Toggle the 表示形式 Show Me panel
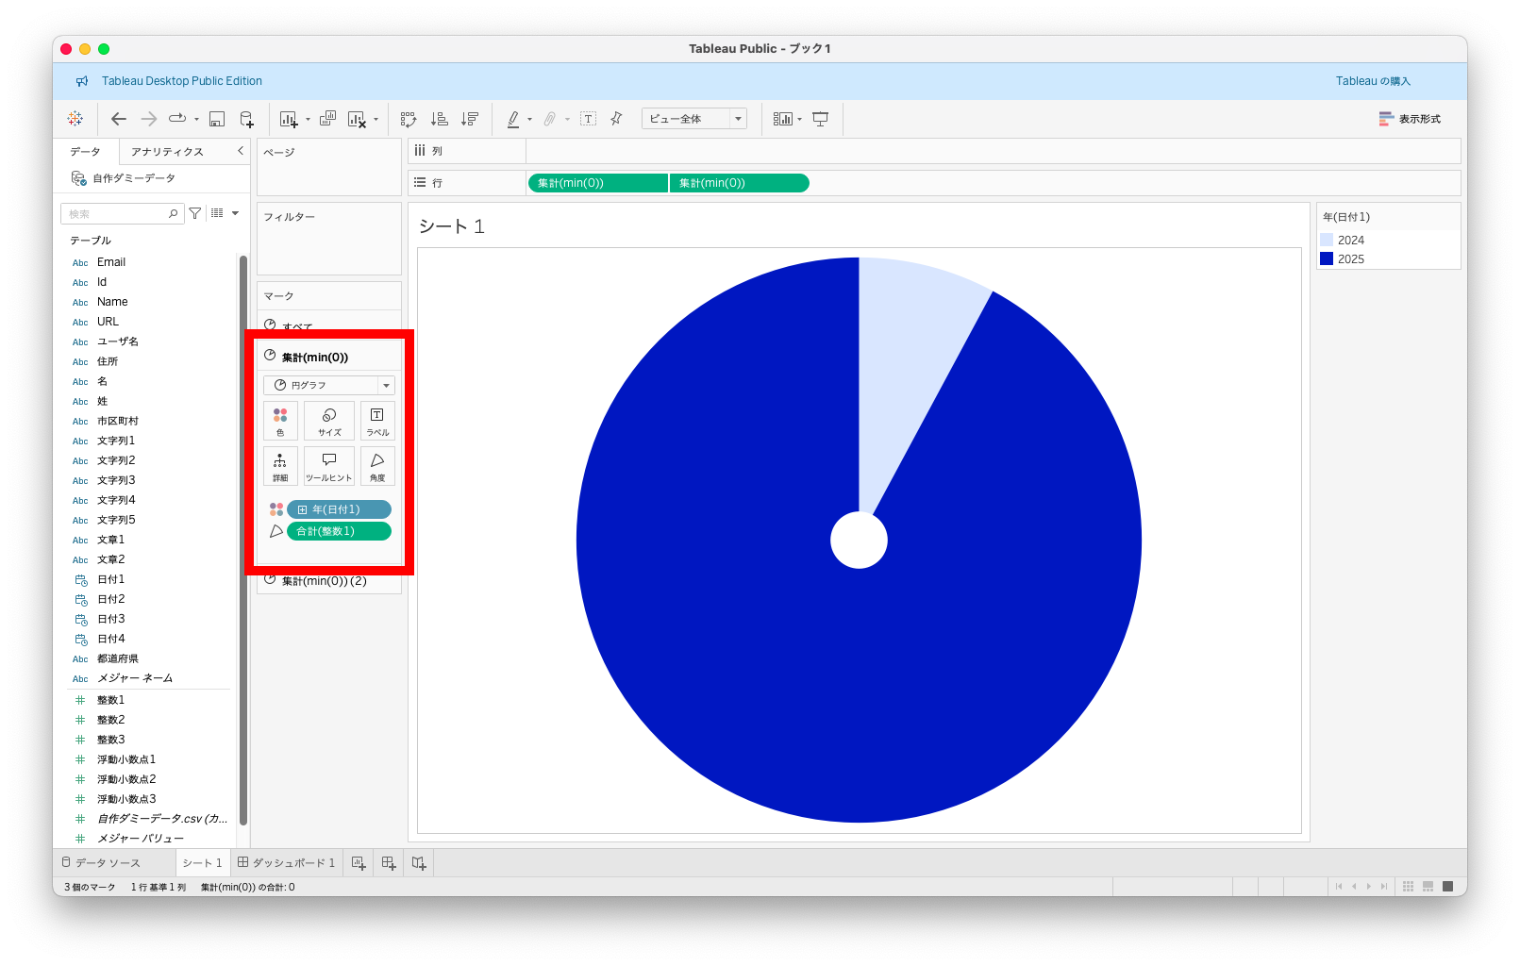 click(1410, 119)
